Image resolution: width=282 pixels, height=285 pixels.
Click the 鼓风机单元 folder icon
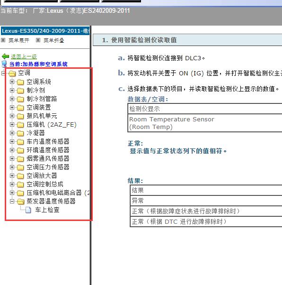click(x=20, y=116)
